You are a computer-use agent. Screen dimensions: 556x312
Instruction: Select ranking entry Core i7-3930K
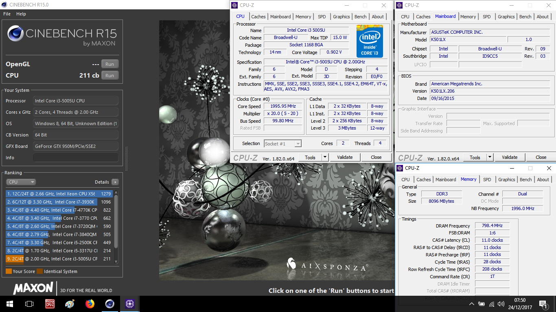click(x=59, y=202)
